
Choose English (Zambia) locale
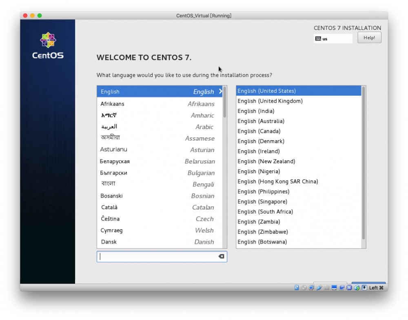299,222
